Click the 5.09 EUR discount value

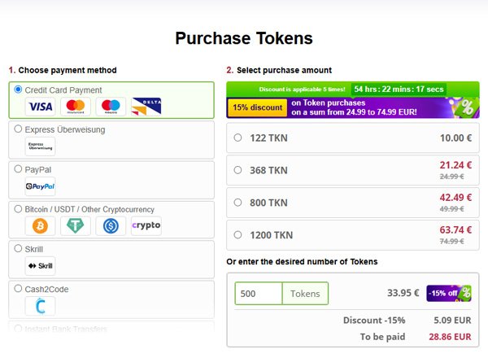coord(452,320)
